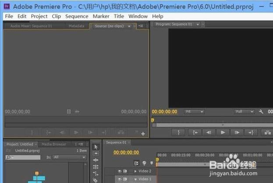Screen dimensions: 273x183
Task: Open Program monitor wrench settings
Action: click(261, 111)
